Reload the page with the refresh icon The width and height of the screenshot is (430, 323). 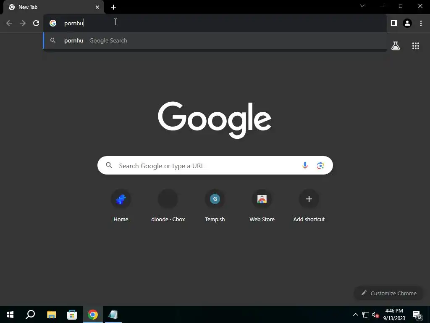(x=36, y=23)
